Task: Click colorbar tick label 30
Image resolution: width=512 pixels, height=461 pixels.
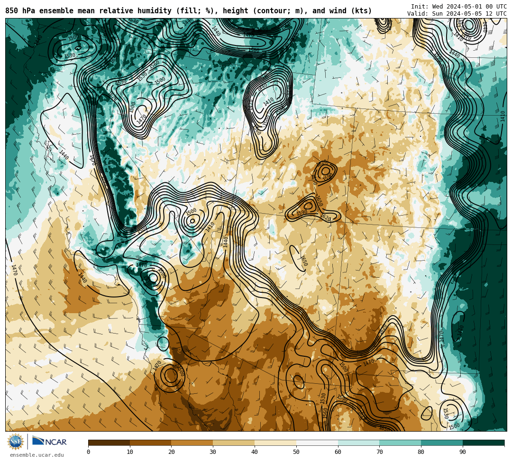Action: coord(213,452)
